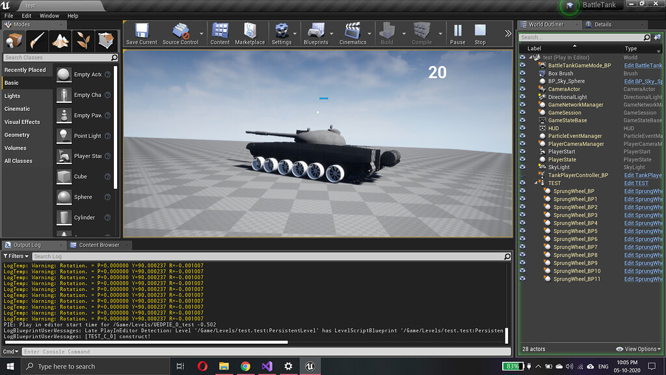666x375 pixels.
Task: Select the All Classes category
Action: 18,161
